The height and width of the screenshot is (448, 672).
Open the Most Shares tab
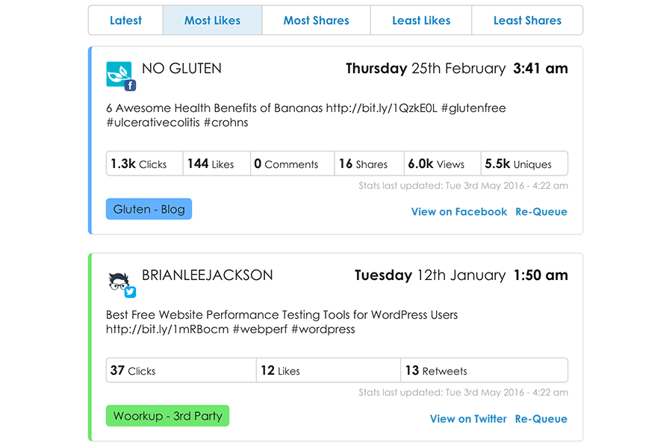point(317,20)
